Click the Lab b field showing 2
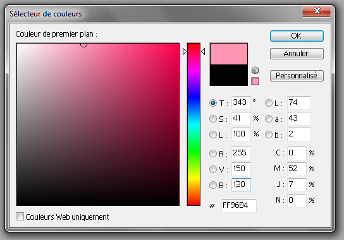Viewport: 344px width, 240px height. [x=299, y=134]
